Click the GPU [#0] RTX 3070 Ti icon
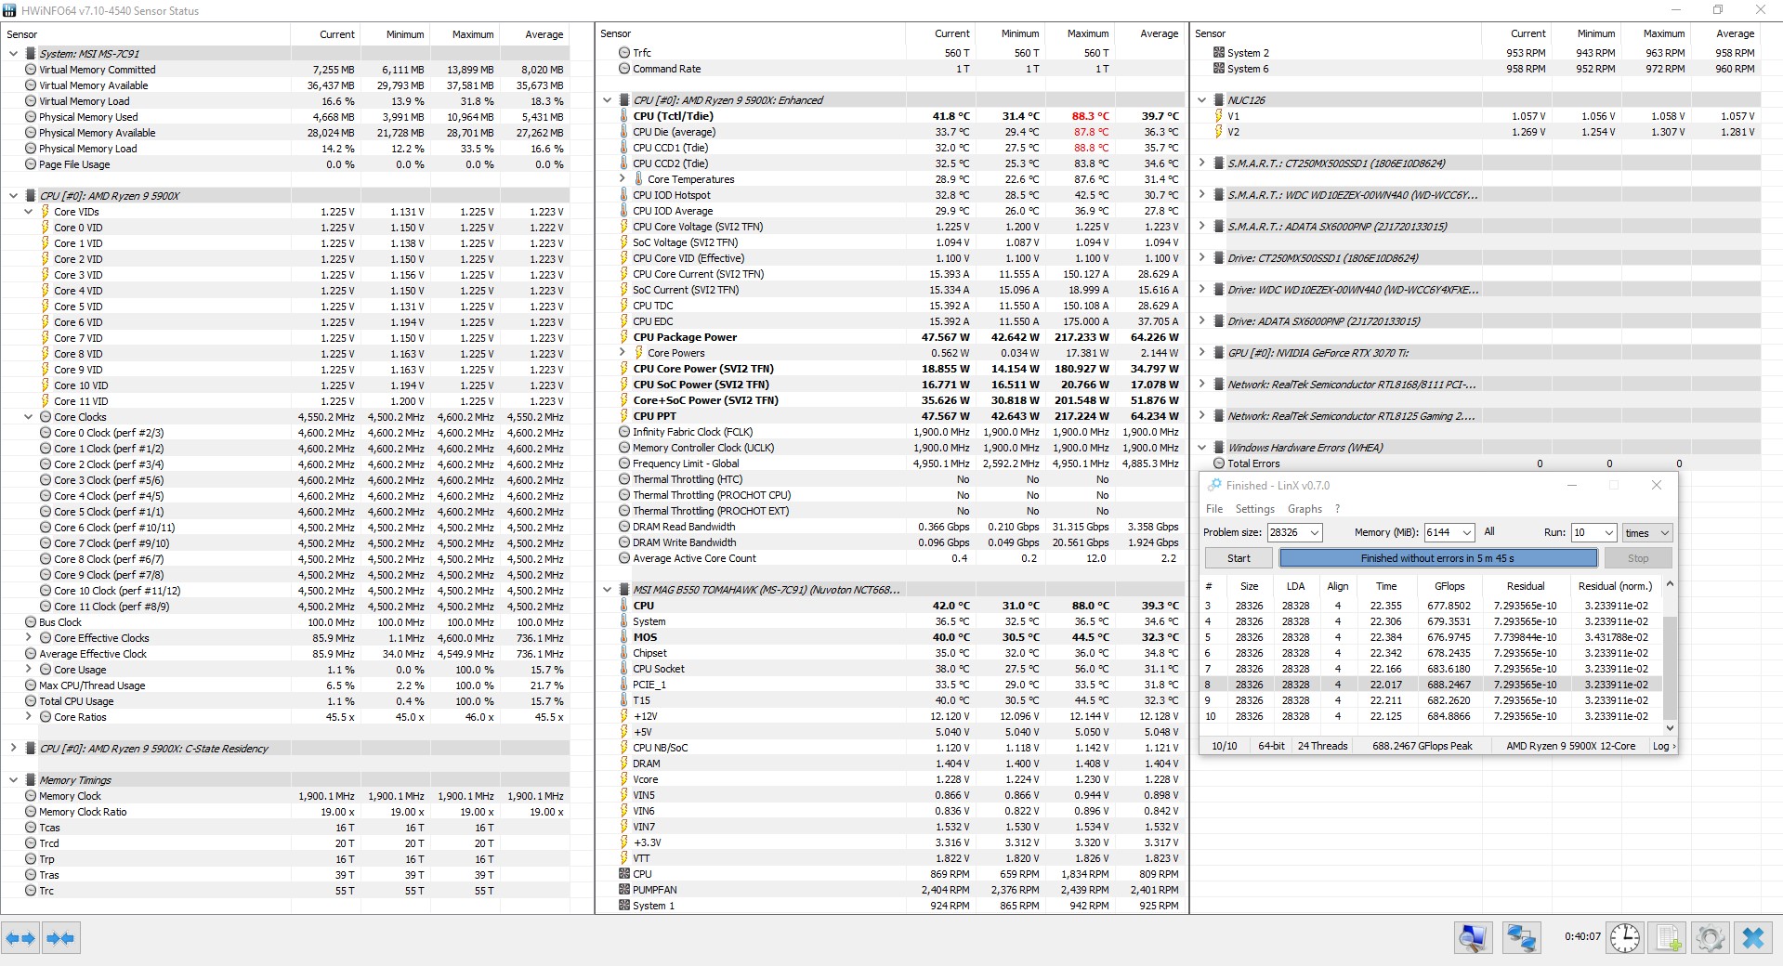This screenshot has width=1783, height=966. [1218, 353]
